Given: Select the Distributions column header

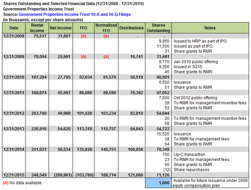Looking at the screenshot, I should 132,28.
